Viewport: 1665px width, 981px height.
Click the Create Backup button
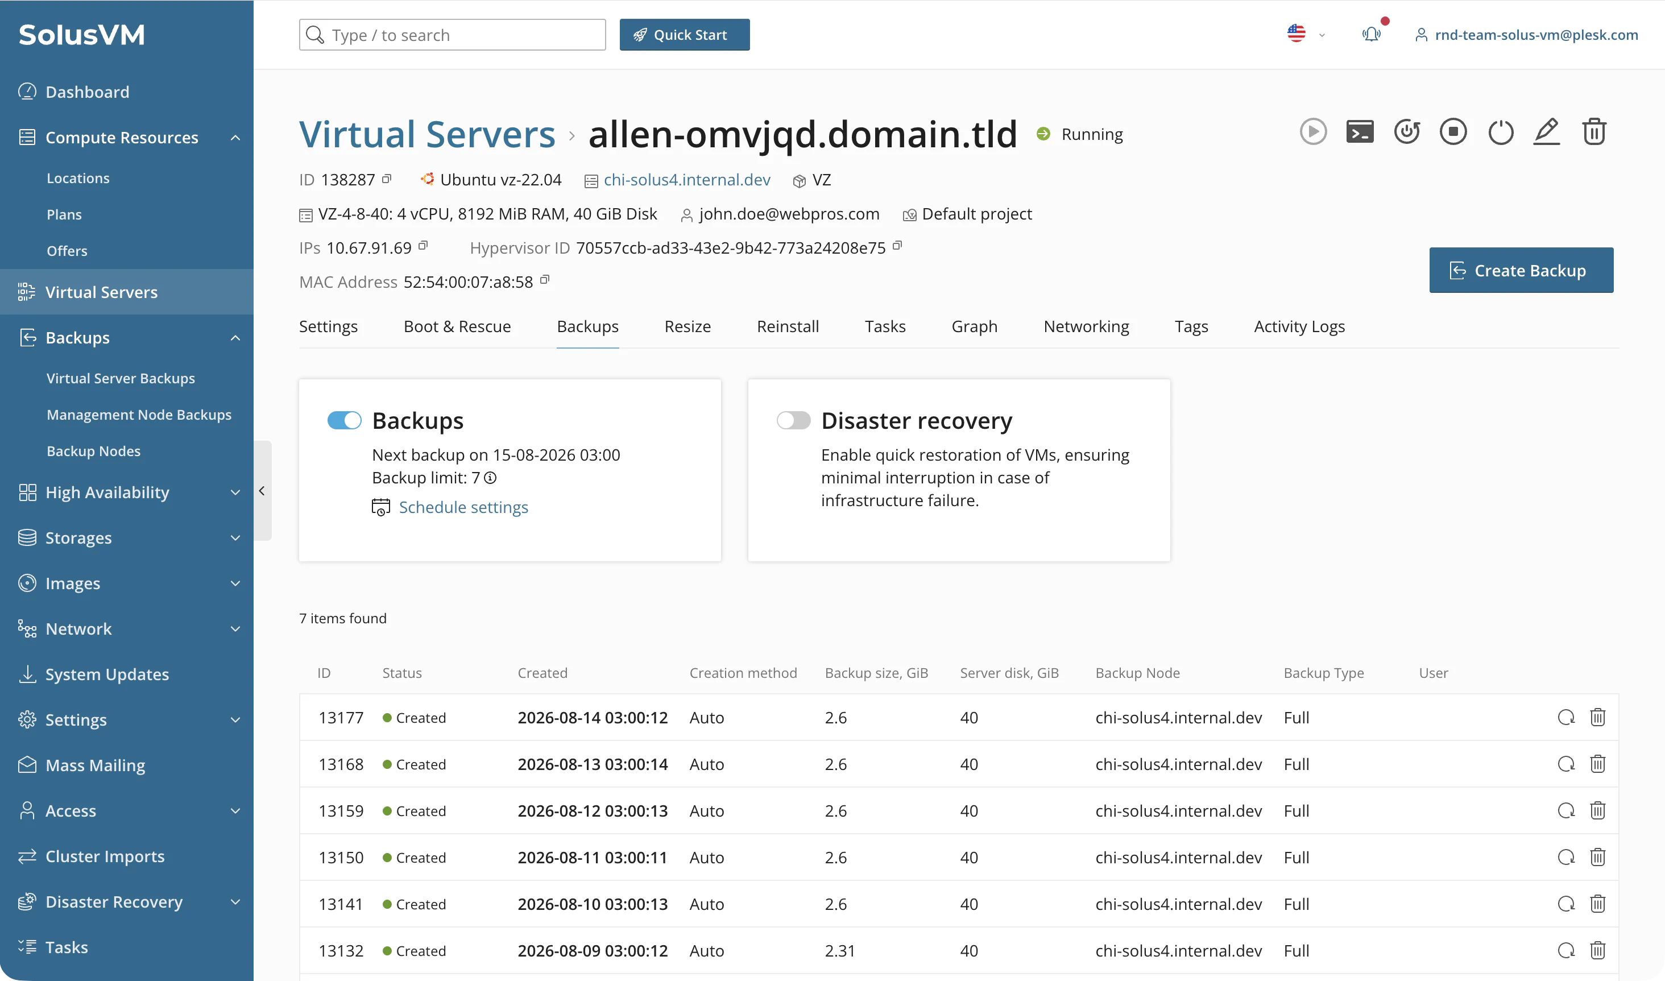pyautogui.click(x=1521, y=270)
